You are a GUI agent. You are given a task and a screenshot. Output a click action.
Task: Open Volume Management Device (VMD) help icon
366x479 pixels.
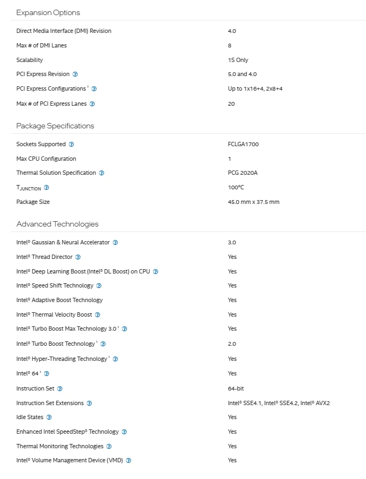129,461
